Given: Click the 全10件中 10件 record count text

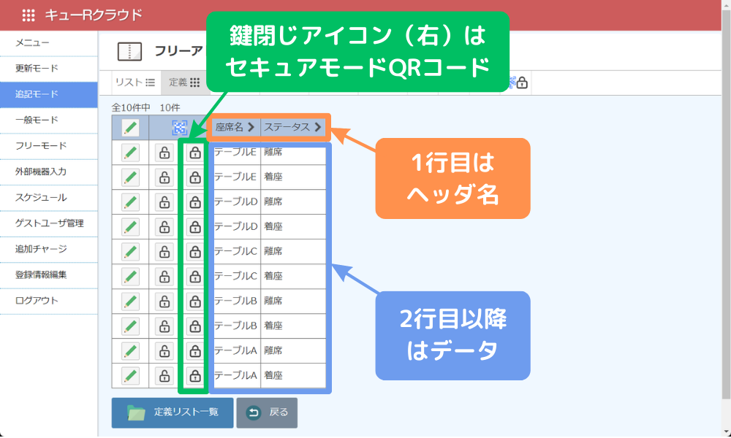Looking at the screenshot, I should point(146,107).
